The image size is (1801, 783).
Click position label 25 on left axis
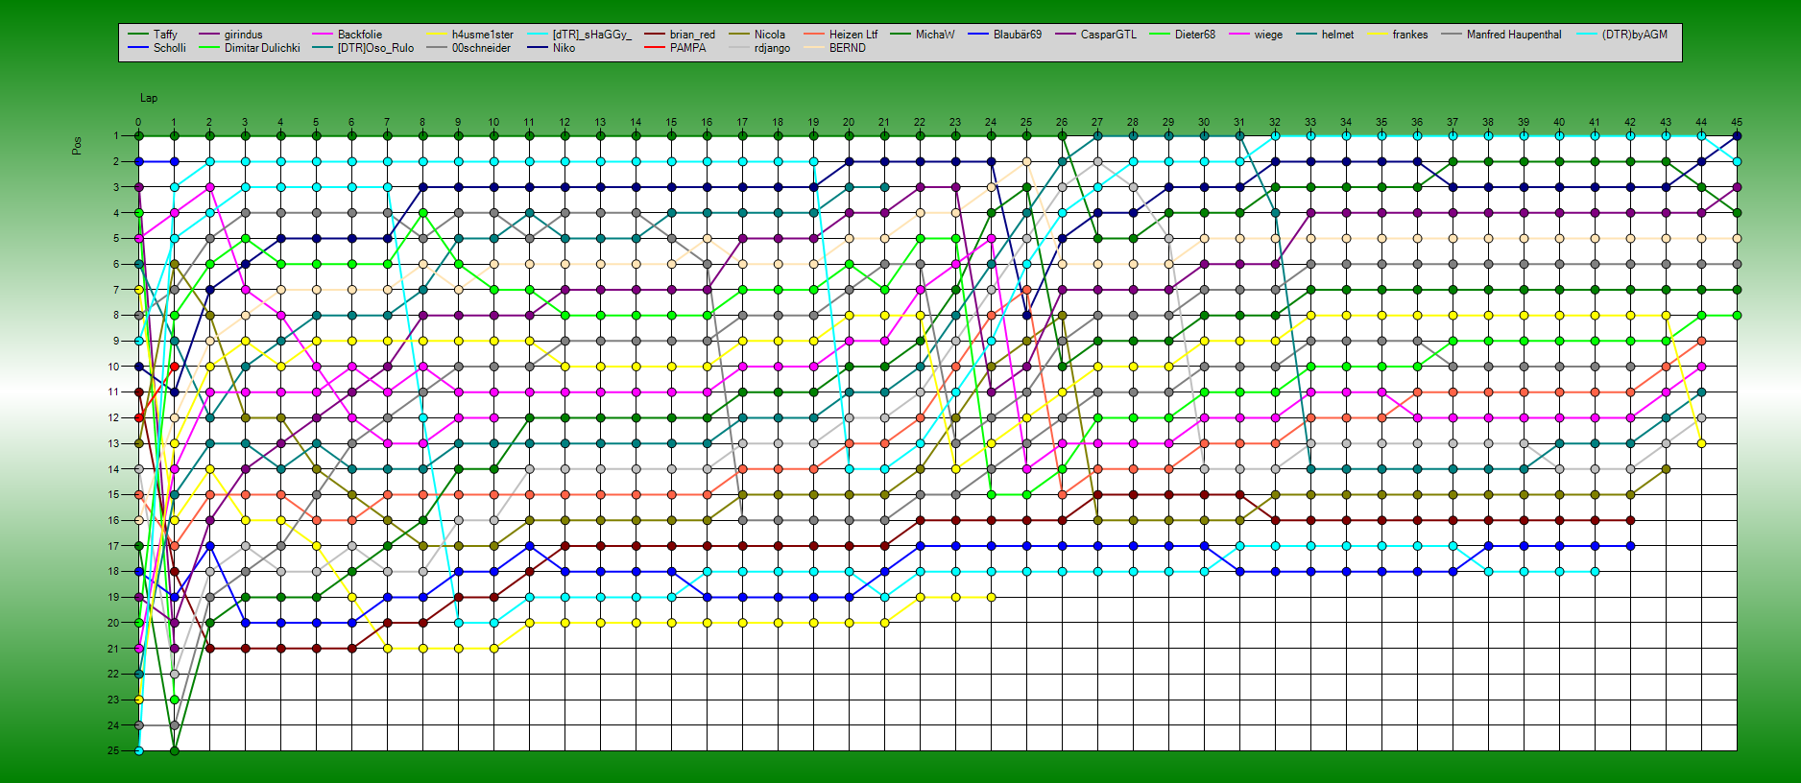tap(114, 750)
